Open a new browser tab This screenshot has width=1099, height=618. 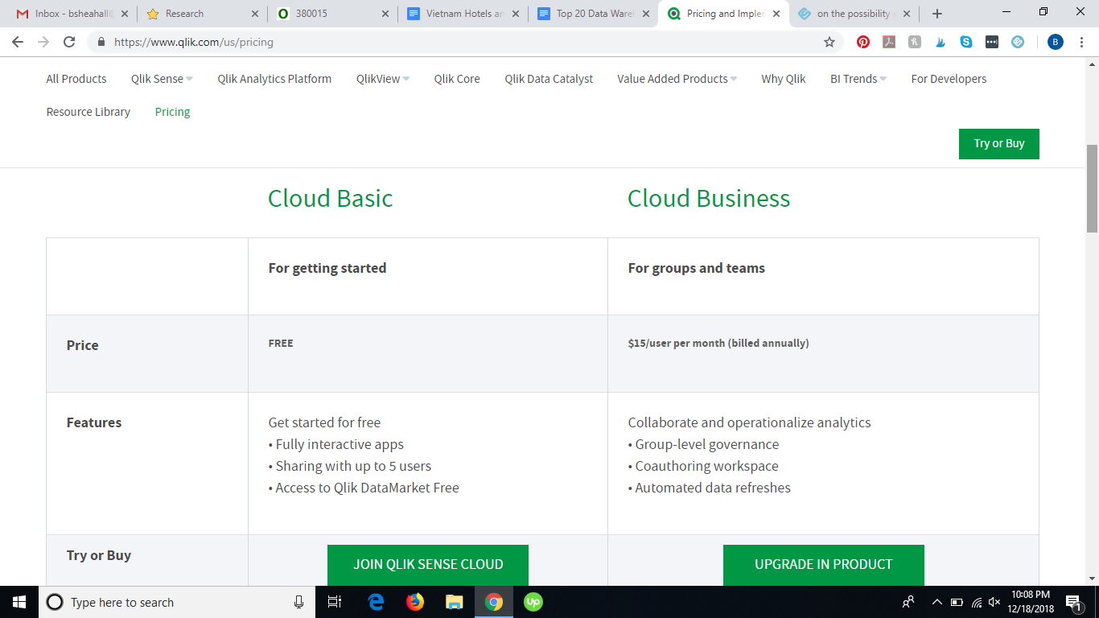tap(937, 14)
